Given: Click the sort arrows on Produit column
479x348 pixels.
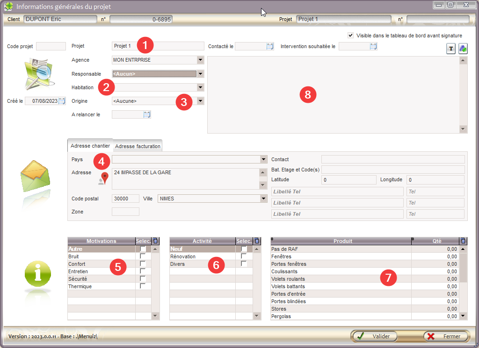Looking at the screenshot, I should 272,239.
